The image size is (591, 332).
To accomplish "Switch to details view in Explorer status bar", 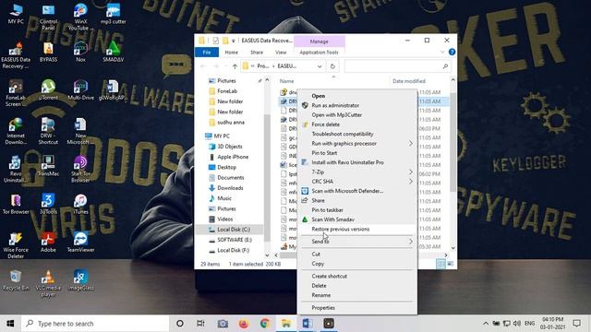I will tap(440, 264).
